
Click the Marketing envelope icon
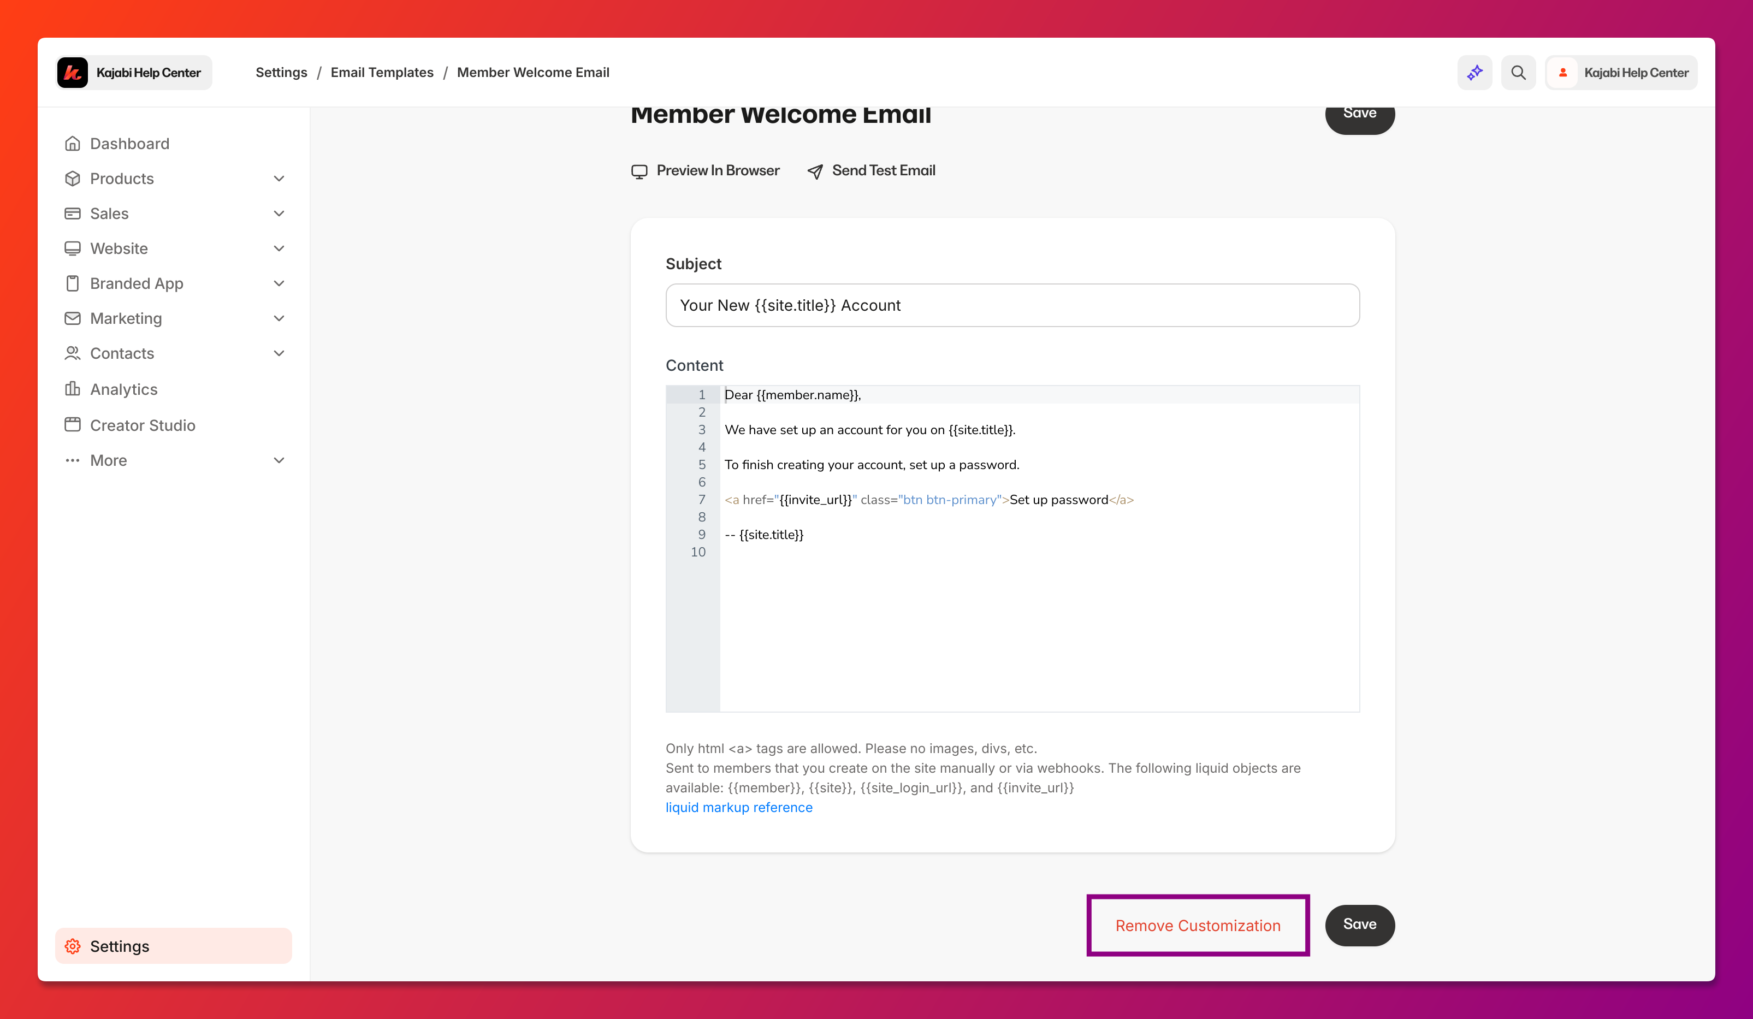click(72, 318)
